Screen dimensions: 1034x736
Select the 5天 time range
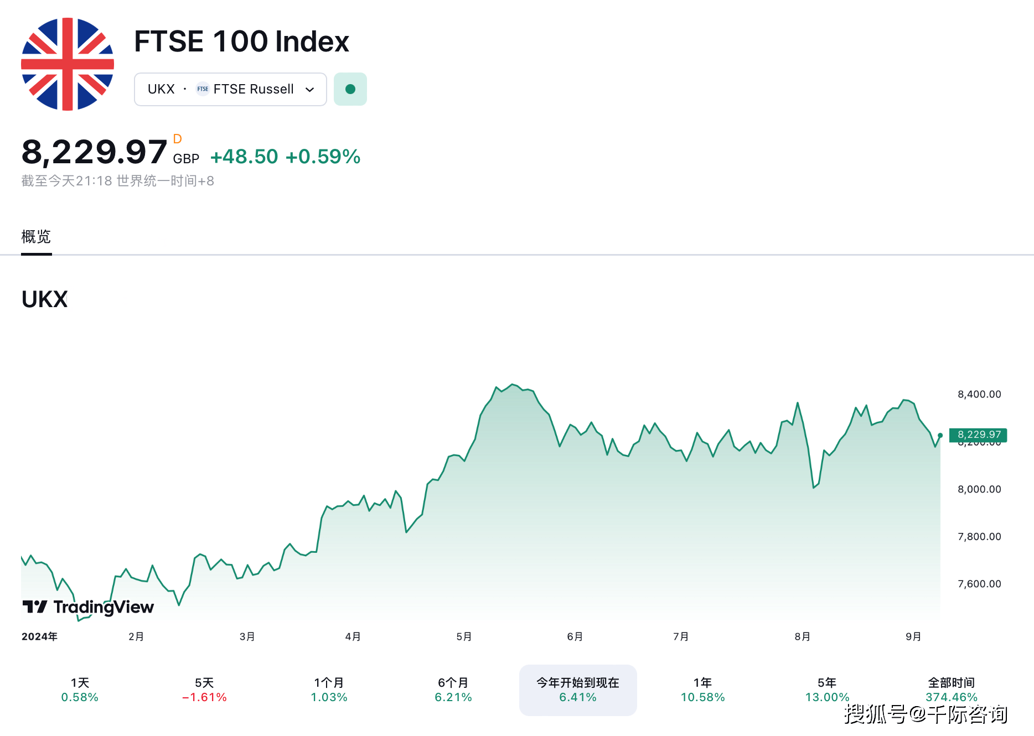point(204,690)
